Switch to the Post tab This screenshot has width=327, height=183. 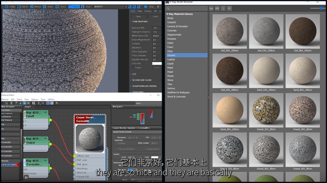133,11
